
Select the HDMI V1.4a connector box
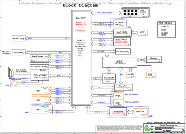click(x=19, y=38)
